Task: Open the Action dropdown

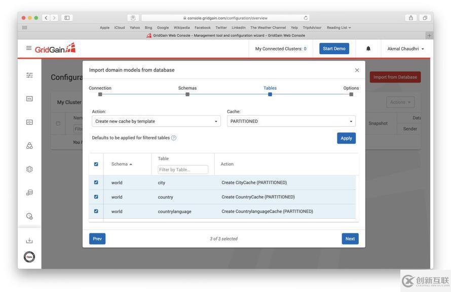Action: pos(156,121)
